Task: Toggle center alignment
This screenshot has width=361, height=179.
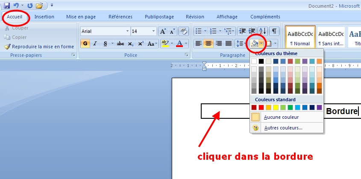Action: (x=208, y=44)
